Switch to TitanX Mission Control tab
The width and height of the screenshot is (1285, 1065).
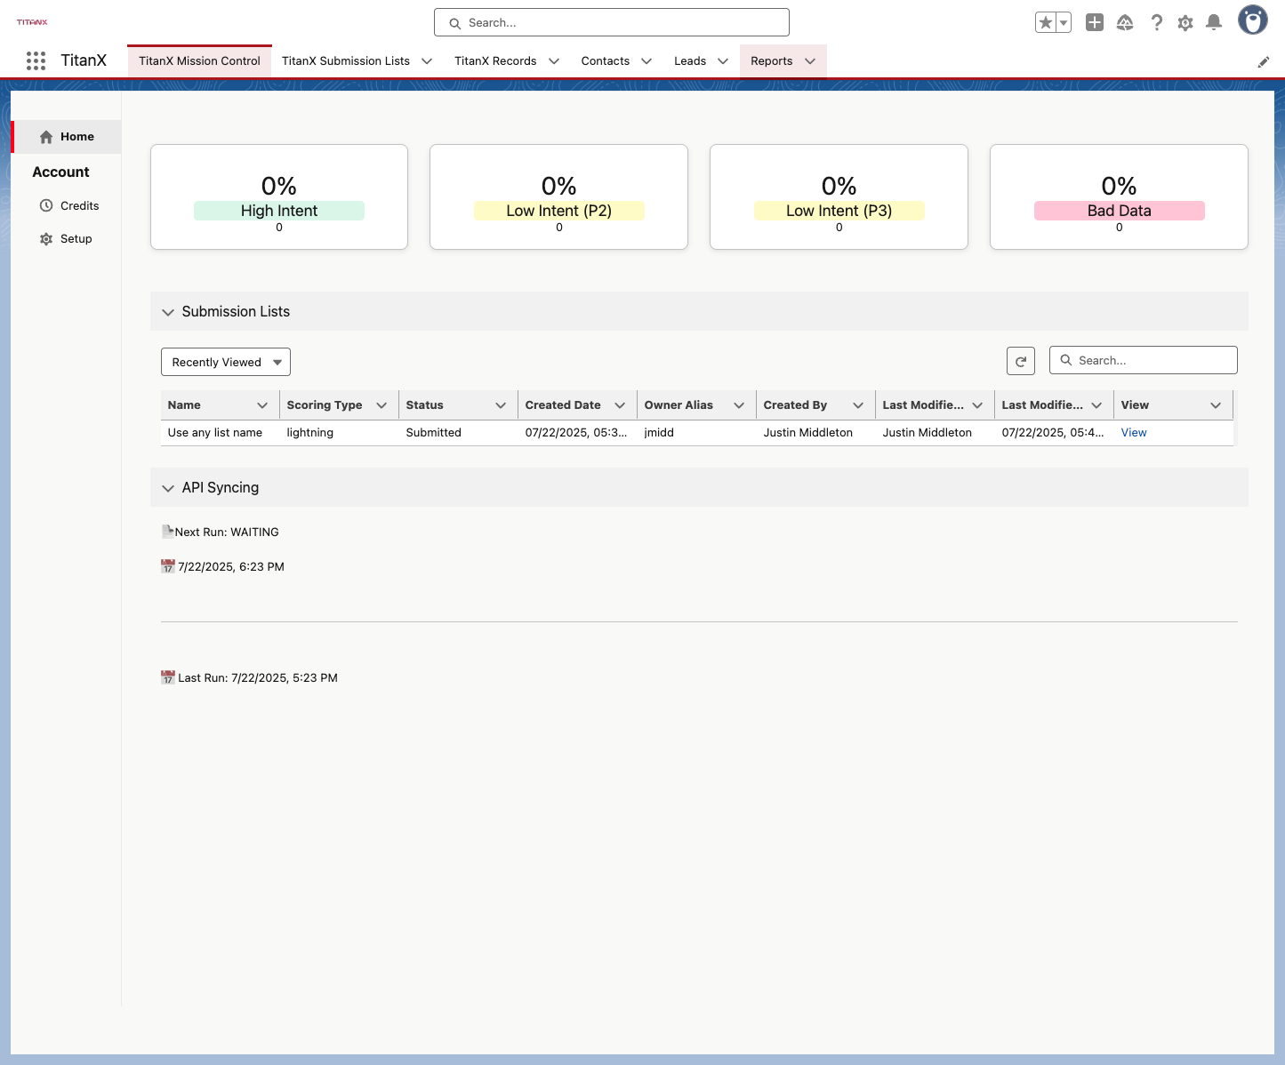[x=199, y=61]
